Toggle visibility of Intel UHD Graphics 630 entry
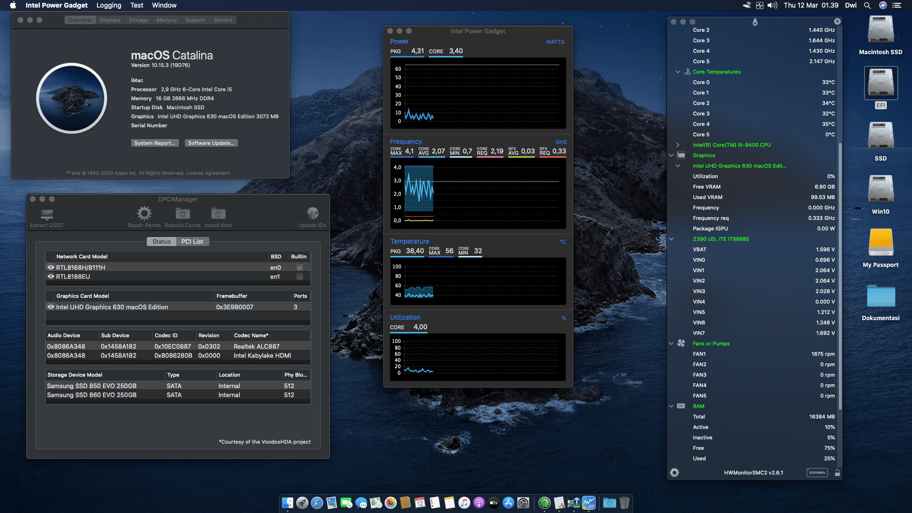This screenshot has width=912, height=513. [x=51, y=307]
